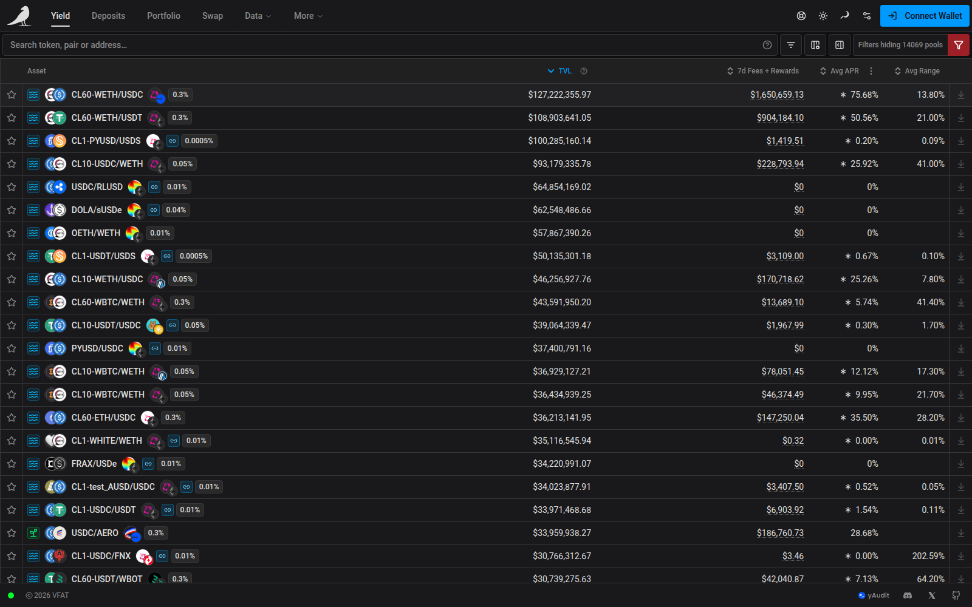972x607 pixels.
Task: Click the TVL info question icon
Action: [x=584, y=71]
